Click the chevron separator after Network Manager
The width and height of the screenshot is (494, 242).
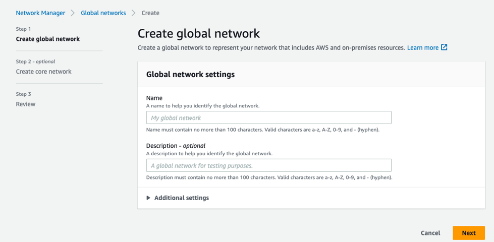(x=73, y=13)
